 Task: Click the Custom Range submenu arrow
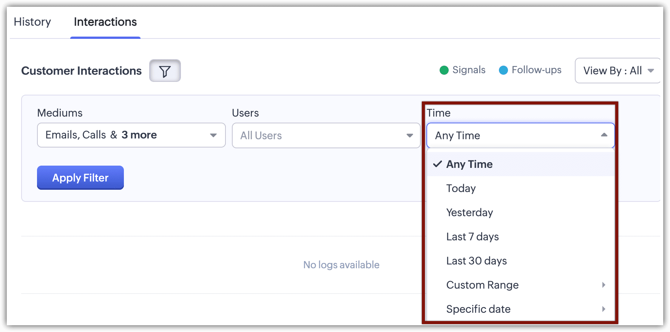pos(604,285)
